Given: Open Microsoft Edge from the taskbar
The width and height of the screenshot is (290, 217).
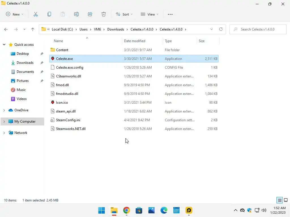Looking at the screenshot, I should point(164,210).
